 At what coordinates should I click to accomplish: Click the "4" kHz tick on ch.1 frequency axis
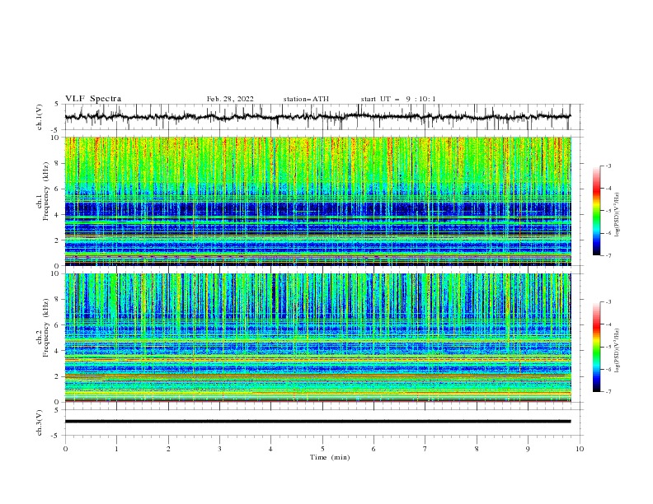[58, 215]
